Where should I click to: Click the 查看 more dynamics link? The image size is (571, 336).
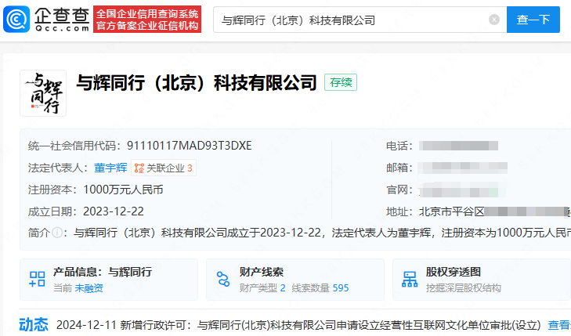click(559, 325)
